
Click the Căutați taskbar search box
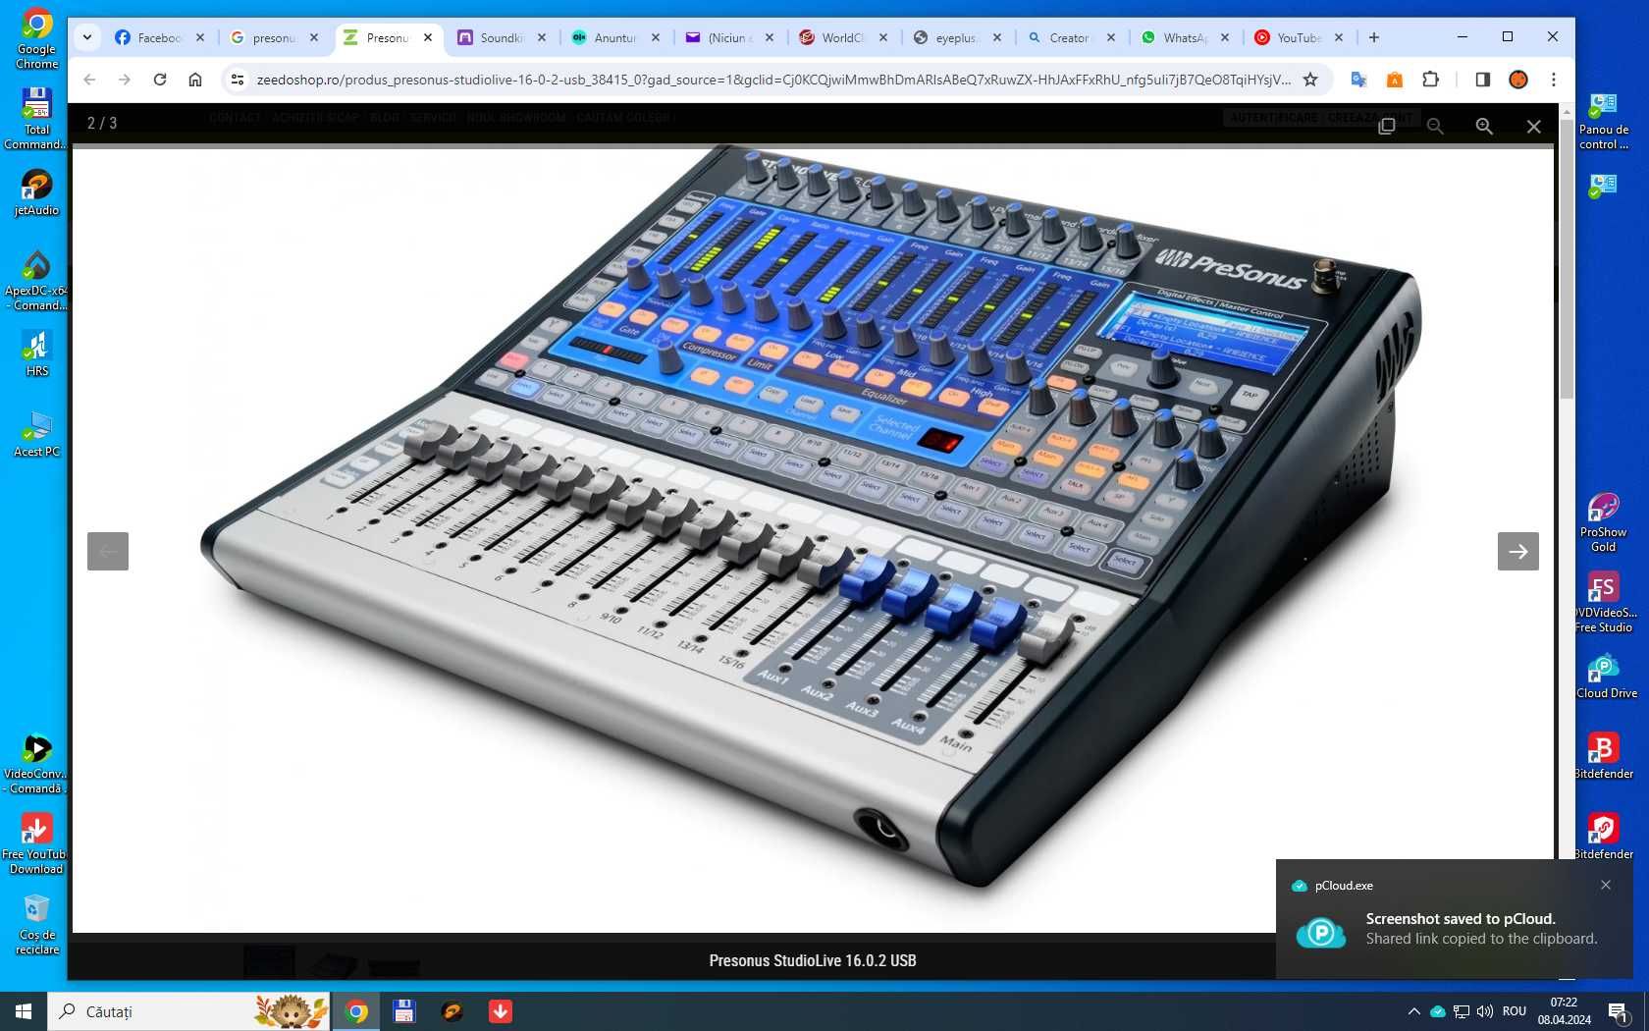coord(188,1011)
